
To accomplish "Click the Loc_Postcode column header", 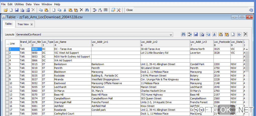I will tap(222, 43).
